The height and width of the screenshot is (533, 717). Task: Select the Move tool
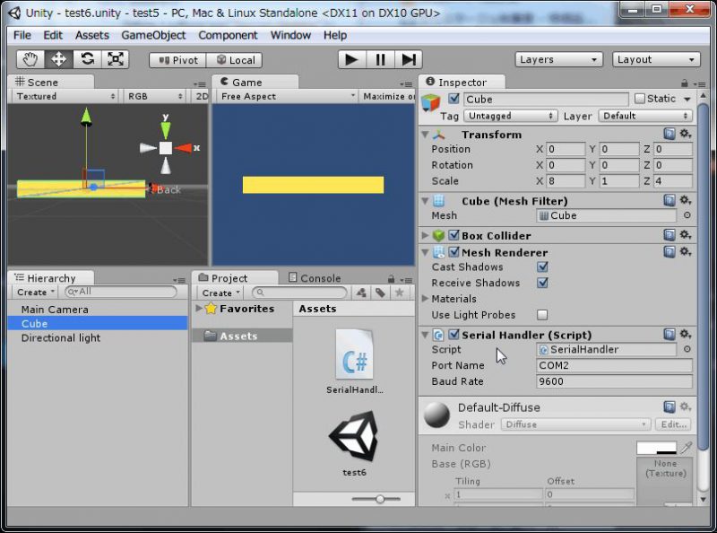tap(56, 59)
